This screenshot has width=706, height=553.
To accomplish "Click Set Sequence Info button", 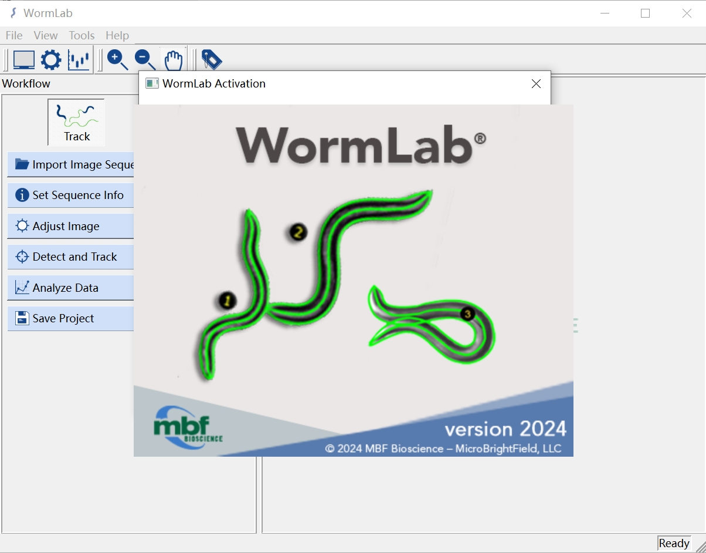I will (x=70, y=195).
